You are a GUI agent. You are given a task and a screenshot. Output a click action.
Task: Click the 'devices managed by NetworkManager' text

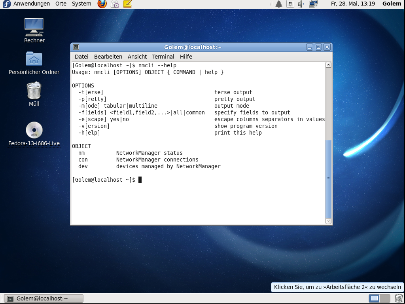point(168,166)
